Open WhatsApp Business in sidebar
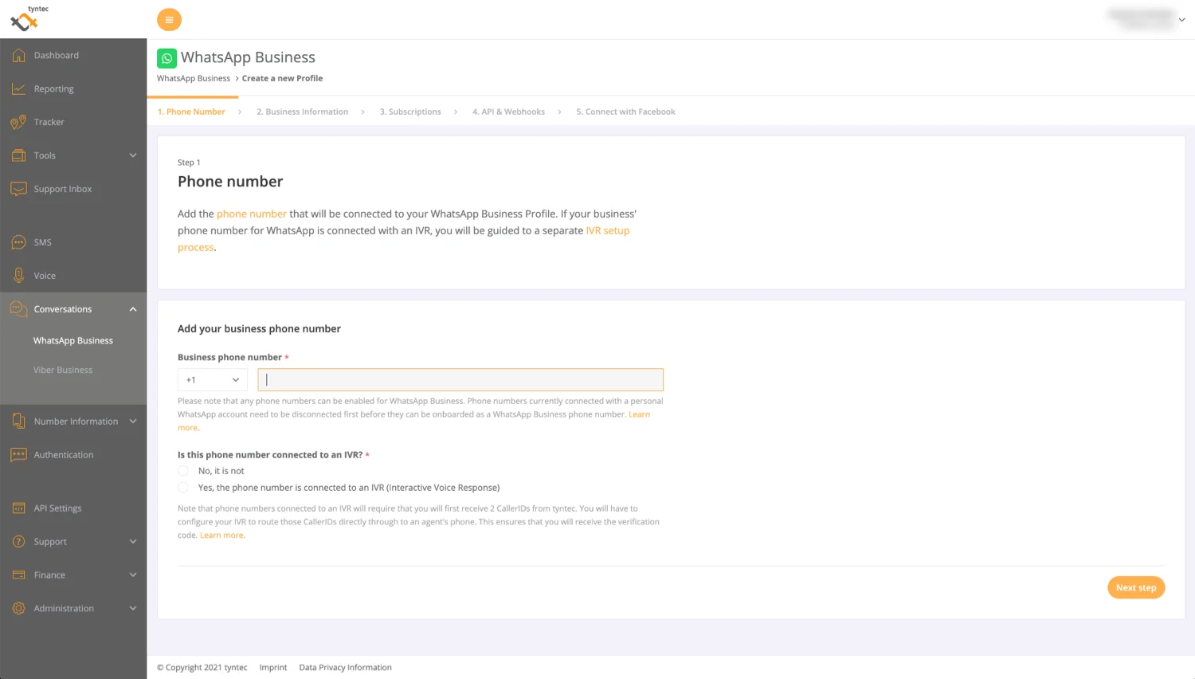Image resolution: width=1195 pixels, height=679 pixels. (73, 341)
